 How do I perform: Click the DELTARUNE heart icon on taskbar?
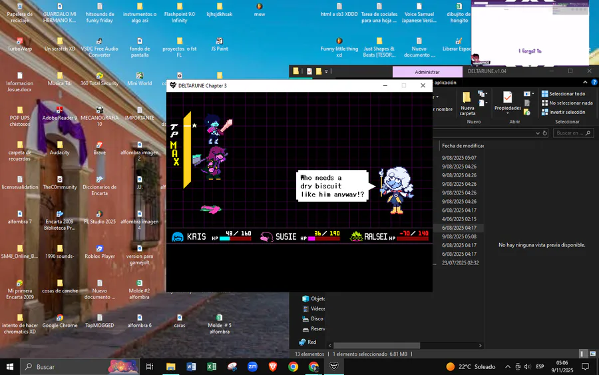pos(334,366)
